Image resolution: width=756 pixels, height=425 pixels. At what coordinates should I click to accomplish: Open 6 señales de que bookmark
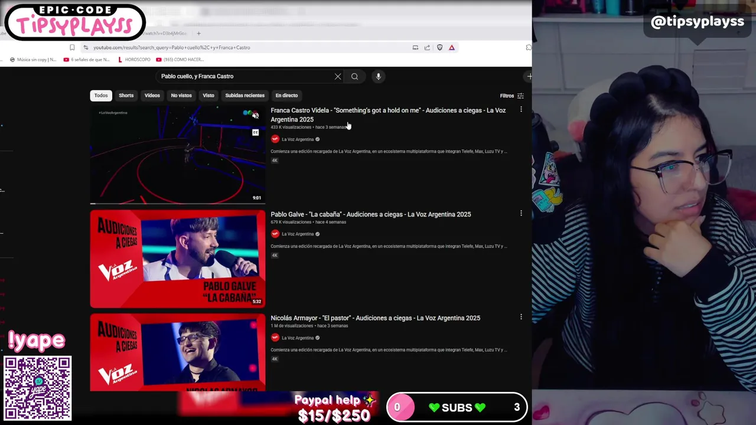pos(86,60)
